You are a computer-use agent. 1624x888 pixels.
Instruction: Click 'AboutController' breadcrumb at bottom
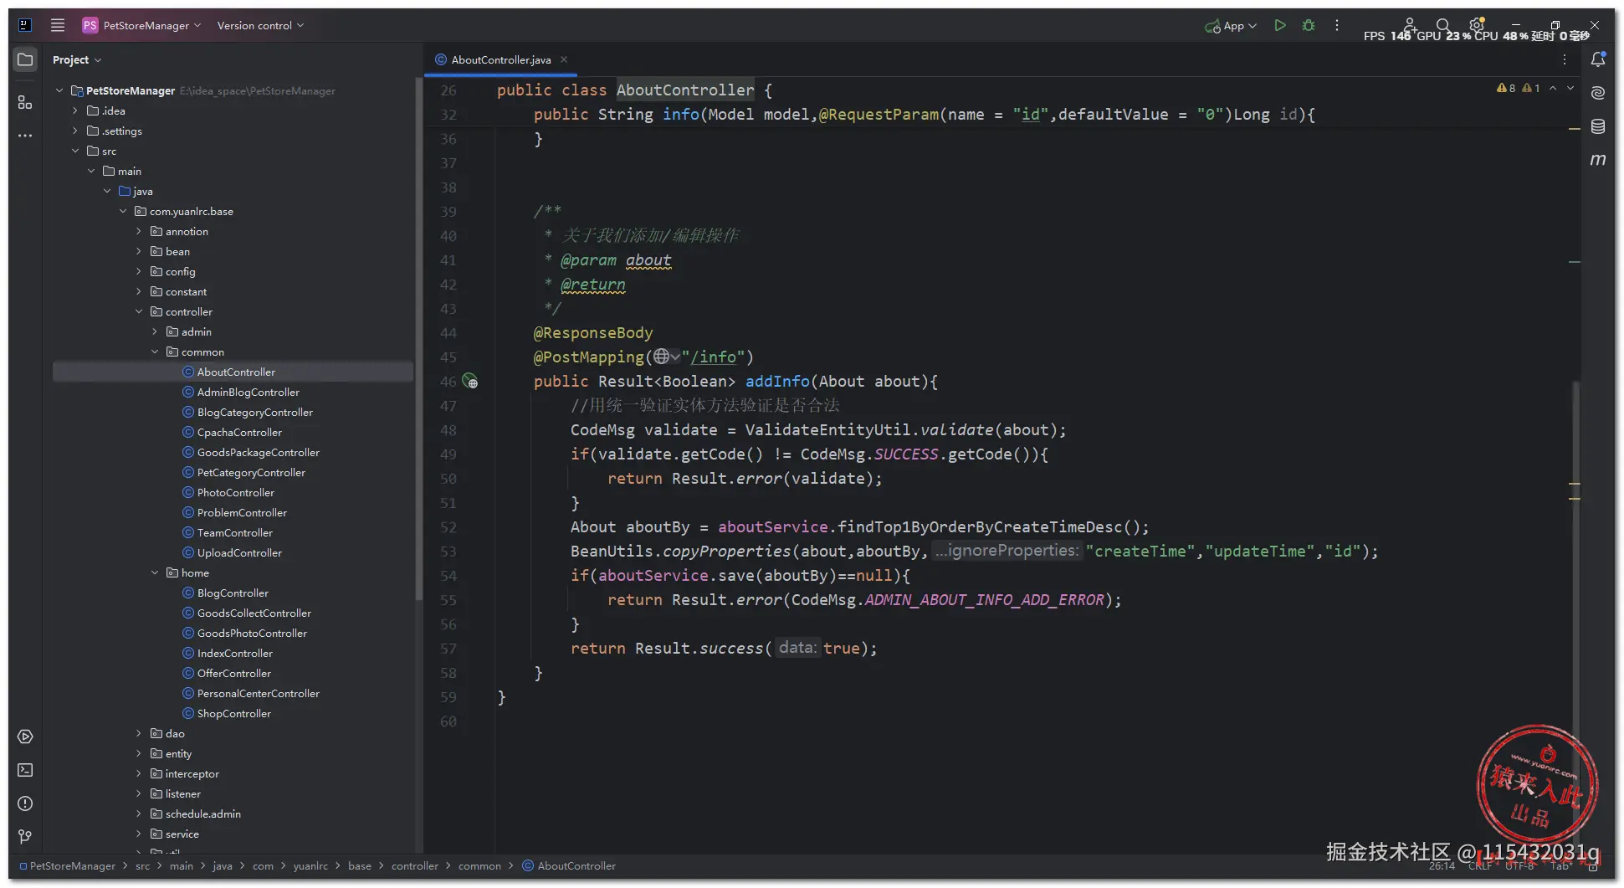[x=569, y=865]
